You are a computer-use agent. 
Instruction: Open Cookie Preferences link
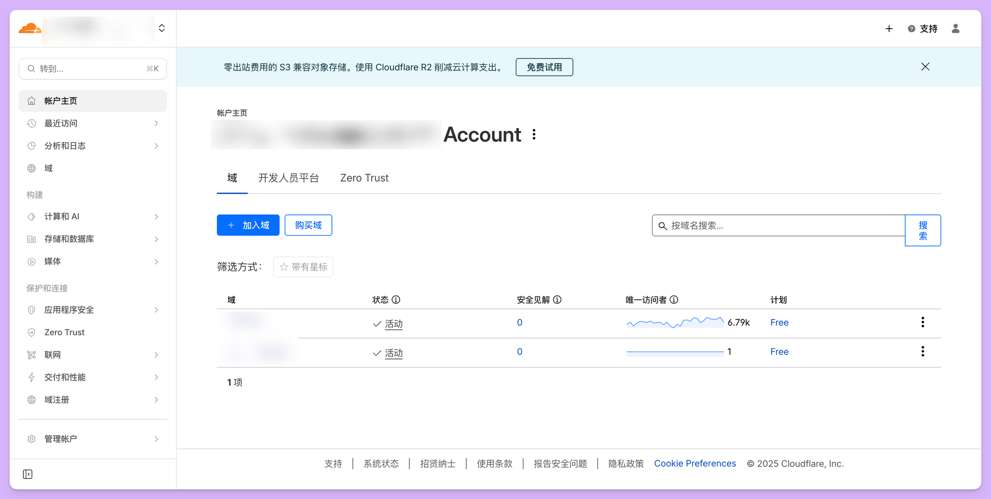695,463
